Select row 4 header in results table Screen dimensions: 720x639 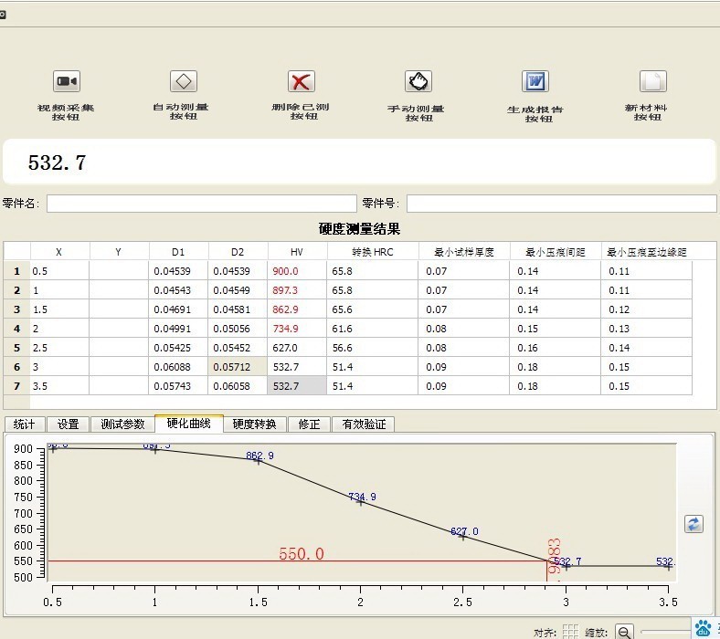point(16,329)
